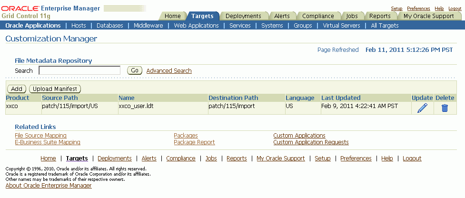
Task: Open Custom Applications related link
Action: tap(299, 136)
